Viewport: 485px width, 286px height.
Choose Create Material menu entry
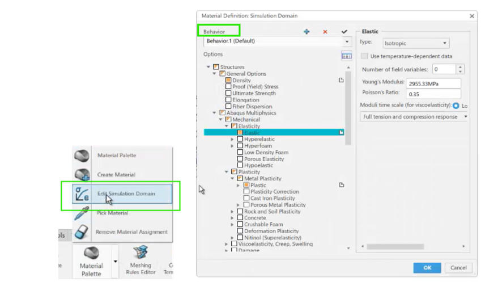[122, 175]
